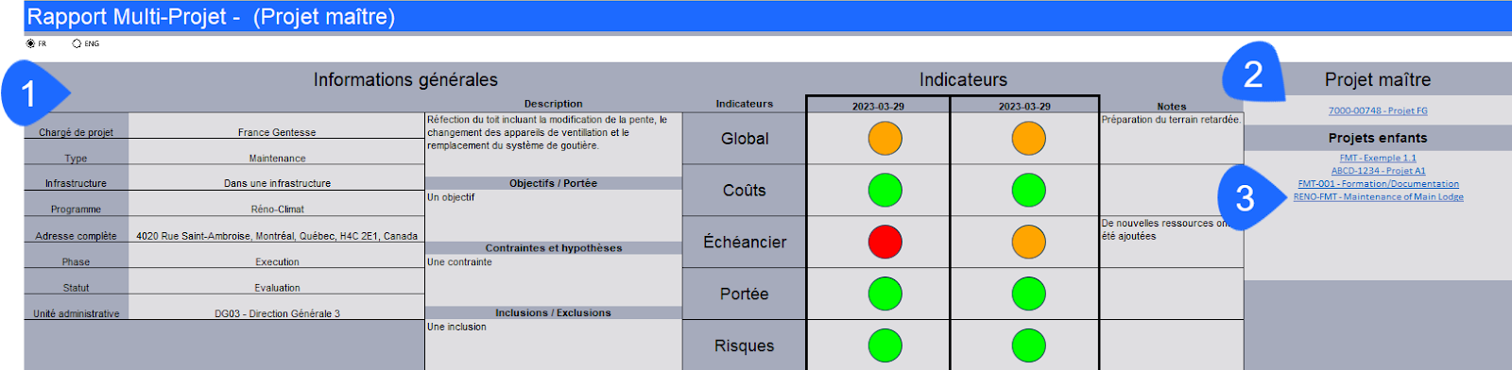1512x370 pixels.
Task: Open FMT-001 - Formation/Documentation project link
Action: tap(1378, 184)
